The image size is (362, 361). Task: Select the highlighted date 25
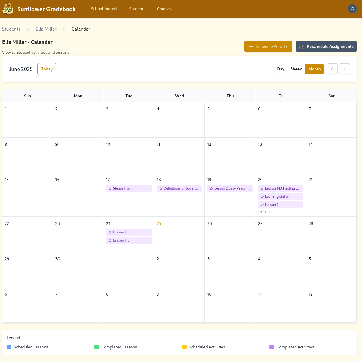[159, 223]
